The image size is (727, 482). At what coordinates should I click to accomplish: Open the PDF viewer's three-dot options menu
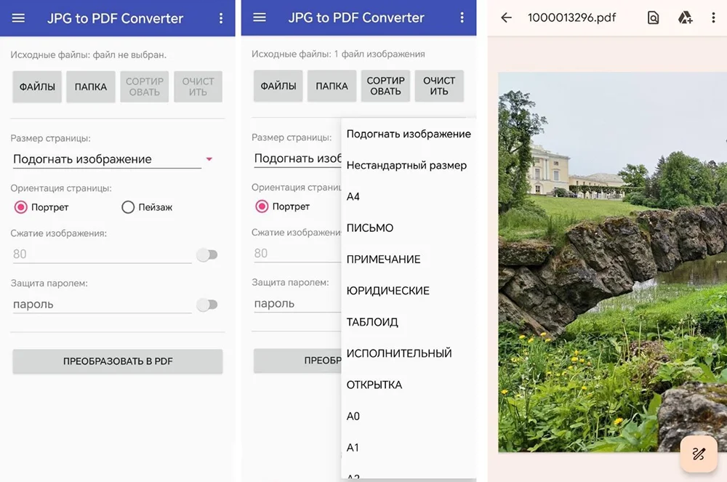click(713, 18)
